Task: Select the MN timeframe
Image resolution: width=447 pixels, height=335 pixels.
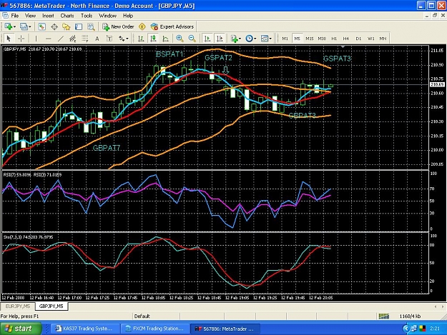Action: pos(383,39)
